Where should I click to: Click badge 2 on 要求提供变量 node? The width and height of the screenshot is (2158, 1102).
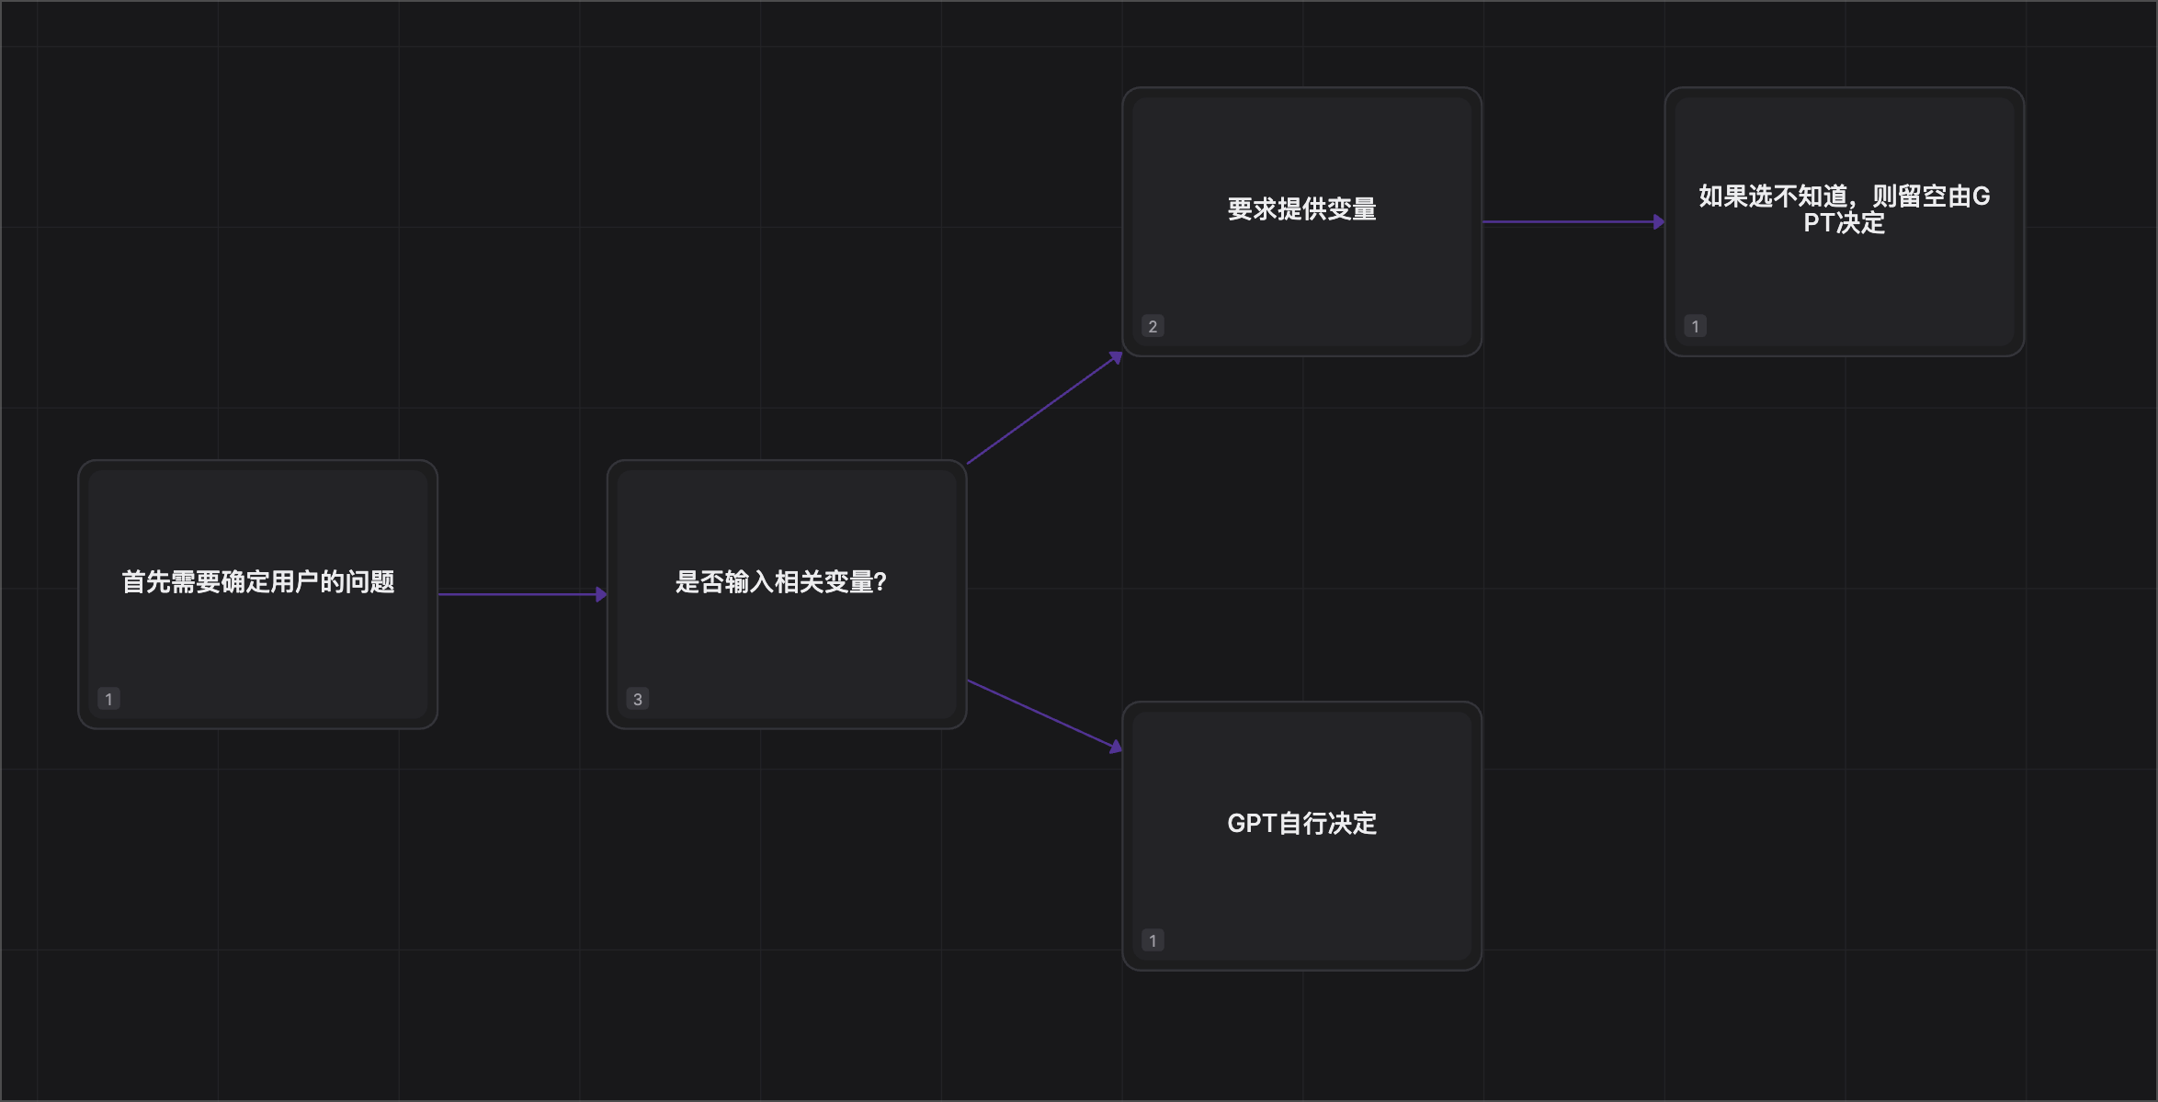[x=1153, y=326]
